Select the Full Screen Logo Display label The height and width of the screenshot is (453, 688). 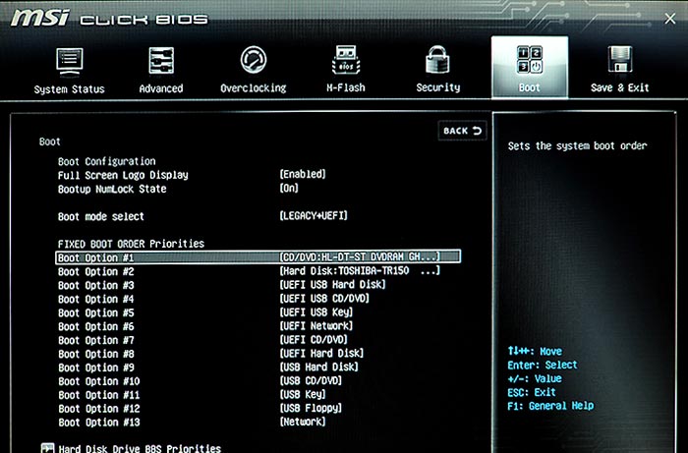pos(123,175)
